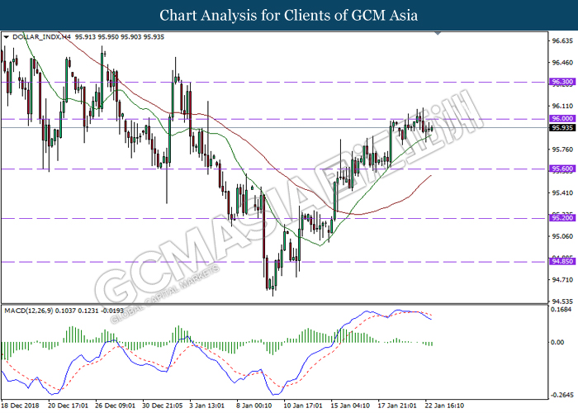
Task: Click the 95.760 price axis value
Action: (x=562, y=150)
